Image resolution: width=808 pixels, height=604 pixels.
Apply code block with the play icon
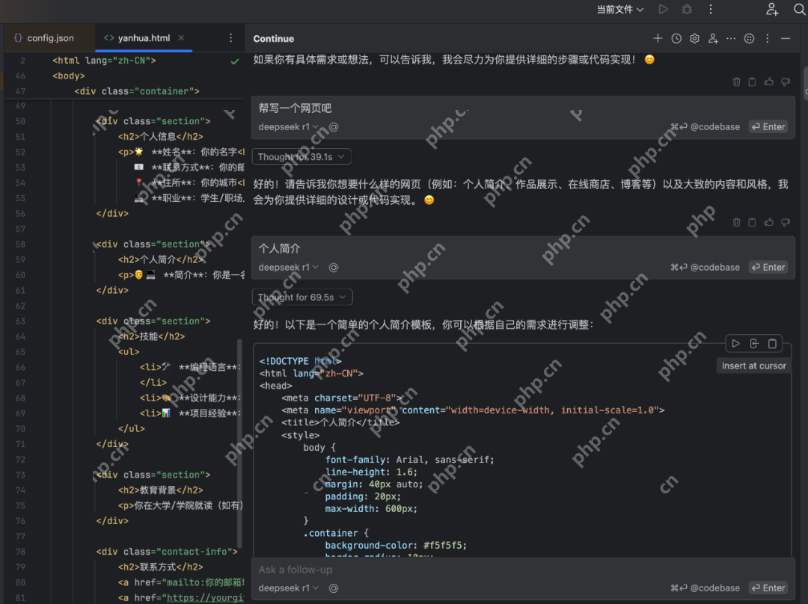[735, 344]
